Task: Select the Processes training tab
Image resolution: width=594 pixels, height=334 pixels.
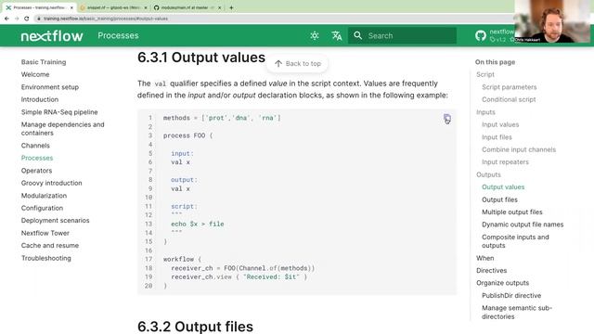Action: [x=38, y=7]
